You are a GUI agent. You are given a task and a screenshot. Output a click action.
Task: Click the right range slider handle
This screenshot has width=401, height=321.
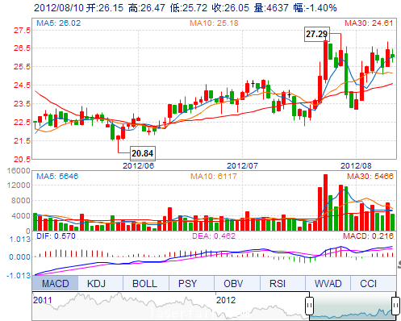point(395,306)
